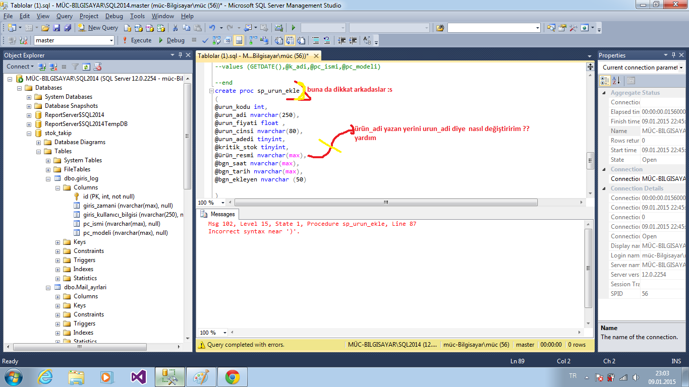Toggle Include Client Statistics button
689x387 pixels.
[264, 40]
